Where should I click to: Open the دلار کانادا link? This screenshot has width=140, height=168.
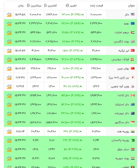[x=123, y=95]
